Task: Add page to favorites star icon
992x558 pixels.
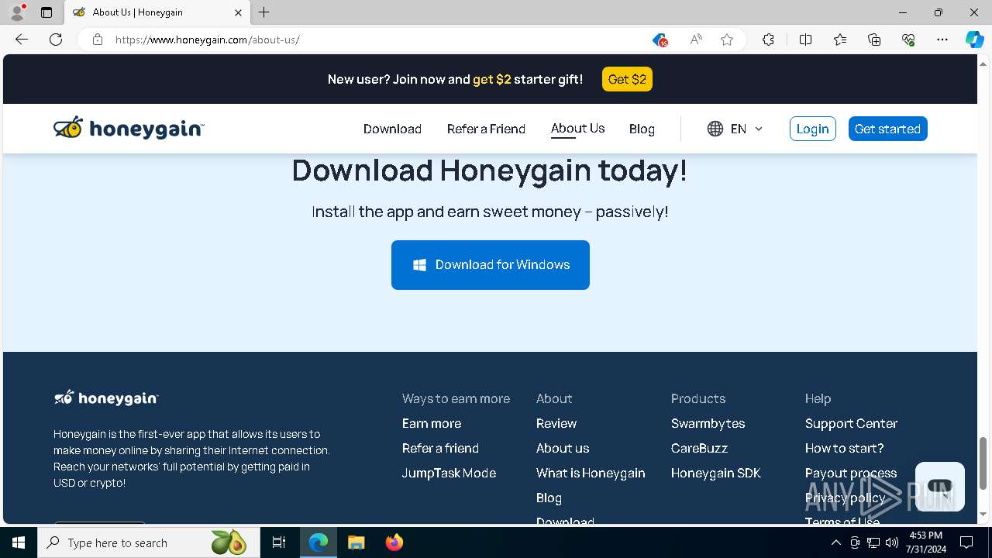Action: 727,40
